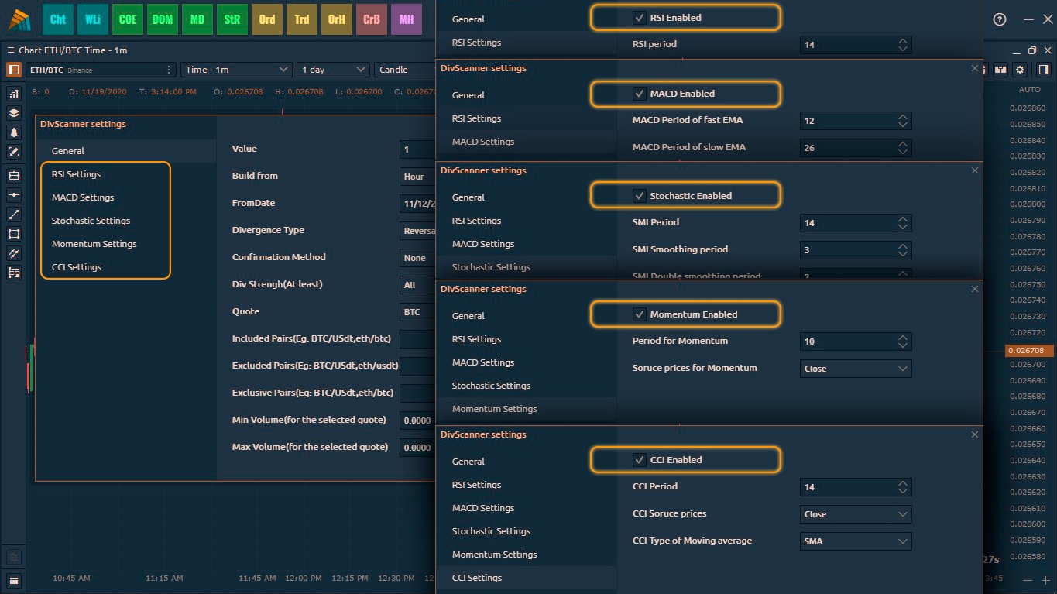
Task: Open Source prices for Momentum dropdown
Action: (855, 369)
